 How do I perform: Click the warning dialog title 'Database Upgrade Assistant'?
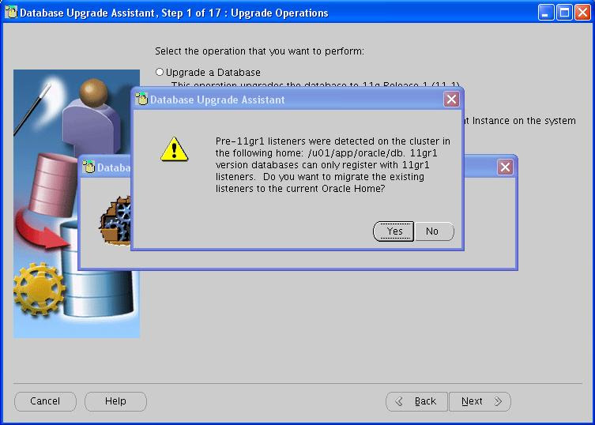(x=217, y=100)
